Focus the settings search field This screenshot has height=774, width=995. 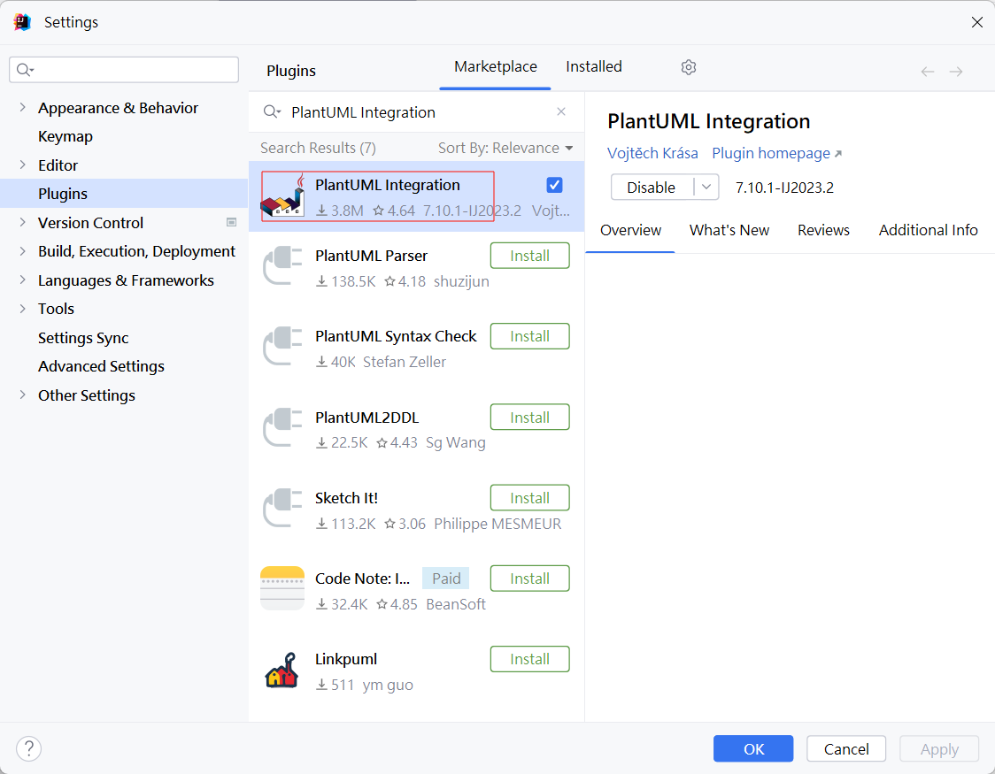point(124,70)
